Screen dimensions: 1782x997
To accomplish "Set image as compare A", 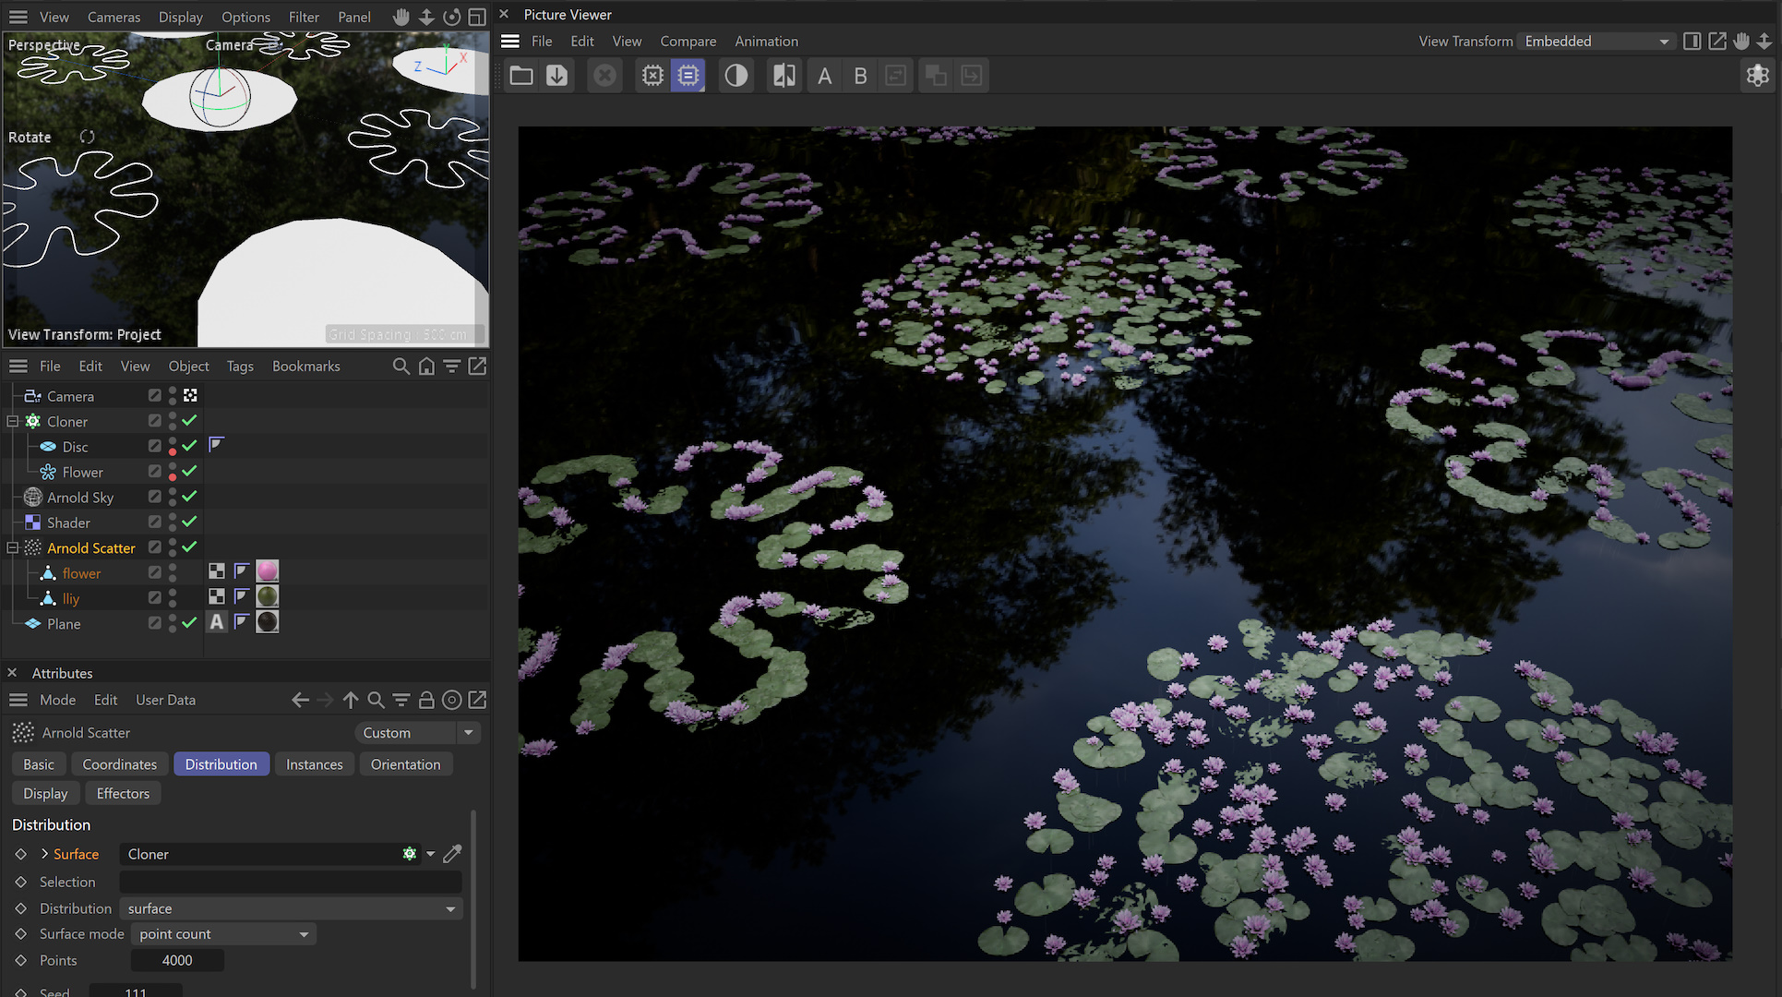I will click(x=824, y=76).
